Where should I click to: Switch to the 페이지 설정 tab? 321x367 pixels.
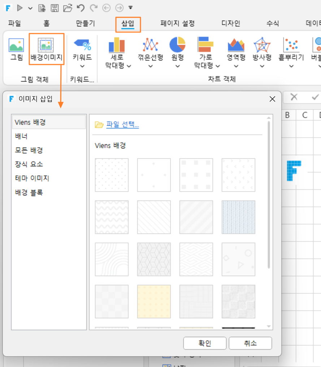point(178,23)
